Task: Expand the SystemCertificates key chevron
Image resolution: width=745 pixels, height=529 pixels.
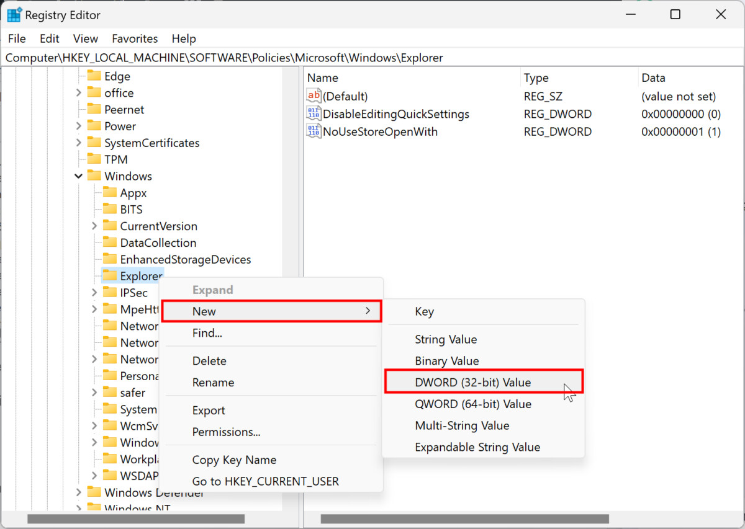Action: point(79,143)
